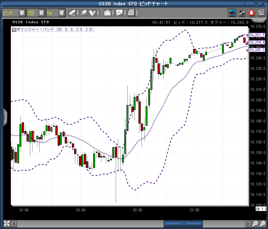This screenshot has width=268, height=229.
Task: Open the 5m timeframe dropdown
Action: (61, 13)
